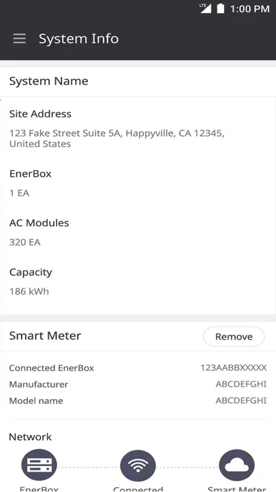Tap the System Info title
Viewport: 276px width, 492px height.
(78, 38)
